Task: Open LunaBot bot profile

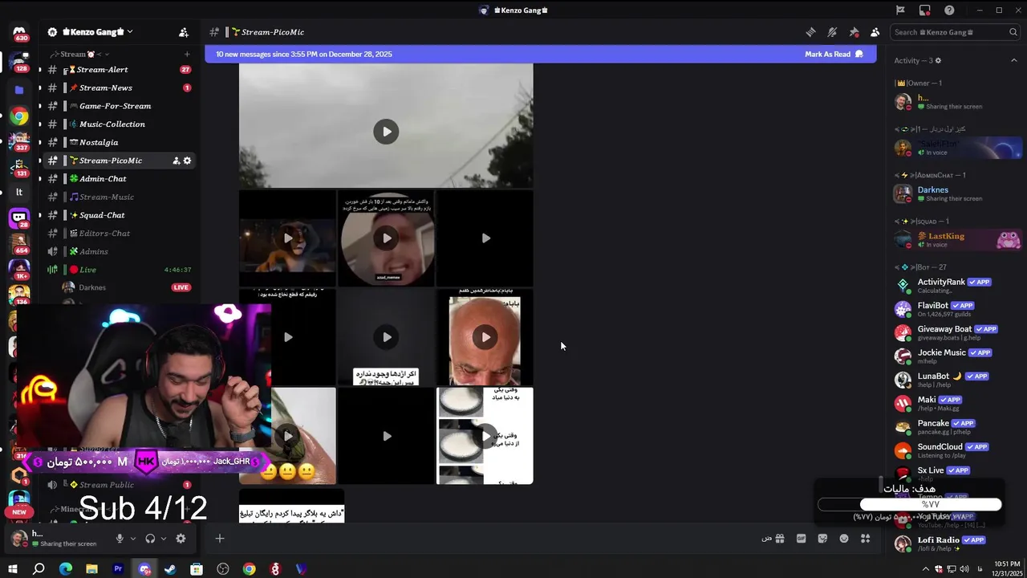Action: click(957, 380)
